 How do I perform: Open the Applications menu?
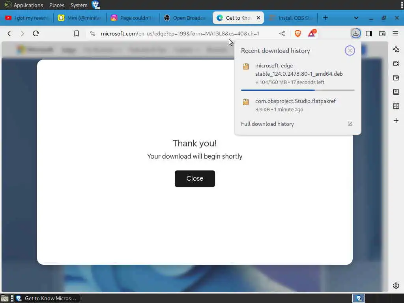28,5
